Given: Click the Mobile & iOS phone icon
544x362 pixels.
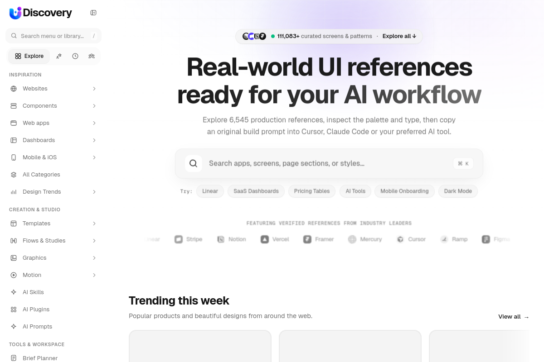Looking at the screenshot, I should point(14,157).
